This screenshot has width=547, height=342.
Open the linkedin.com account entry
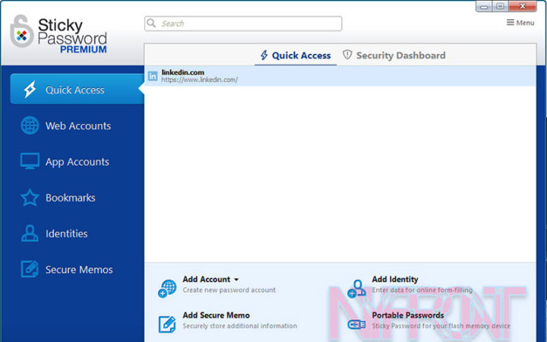pyautogui.click(x=199, y=76)
